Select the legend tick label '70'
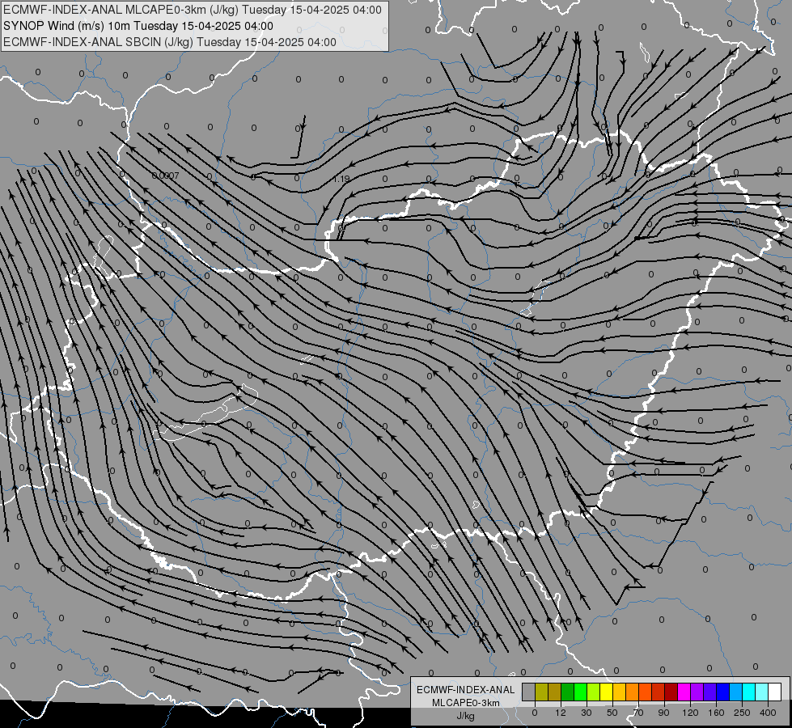Screen dimensions: 792x728 tap(638, 713)
